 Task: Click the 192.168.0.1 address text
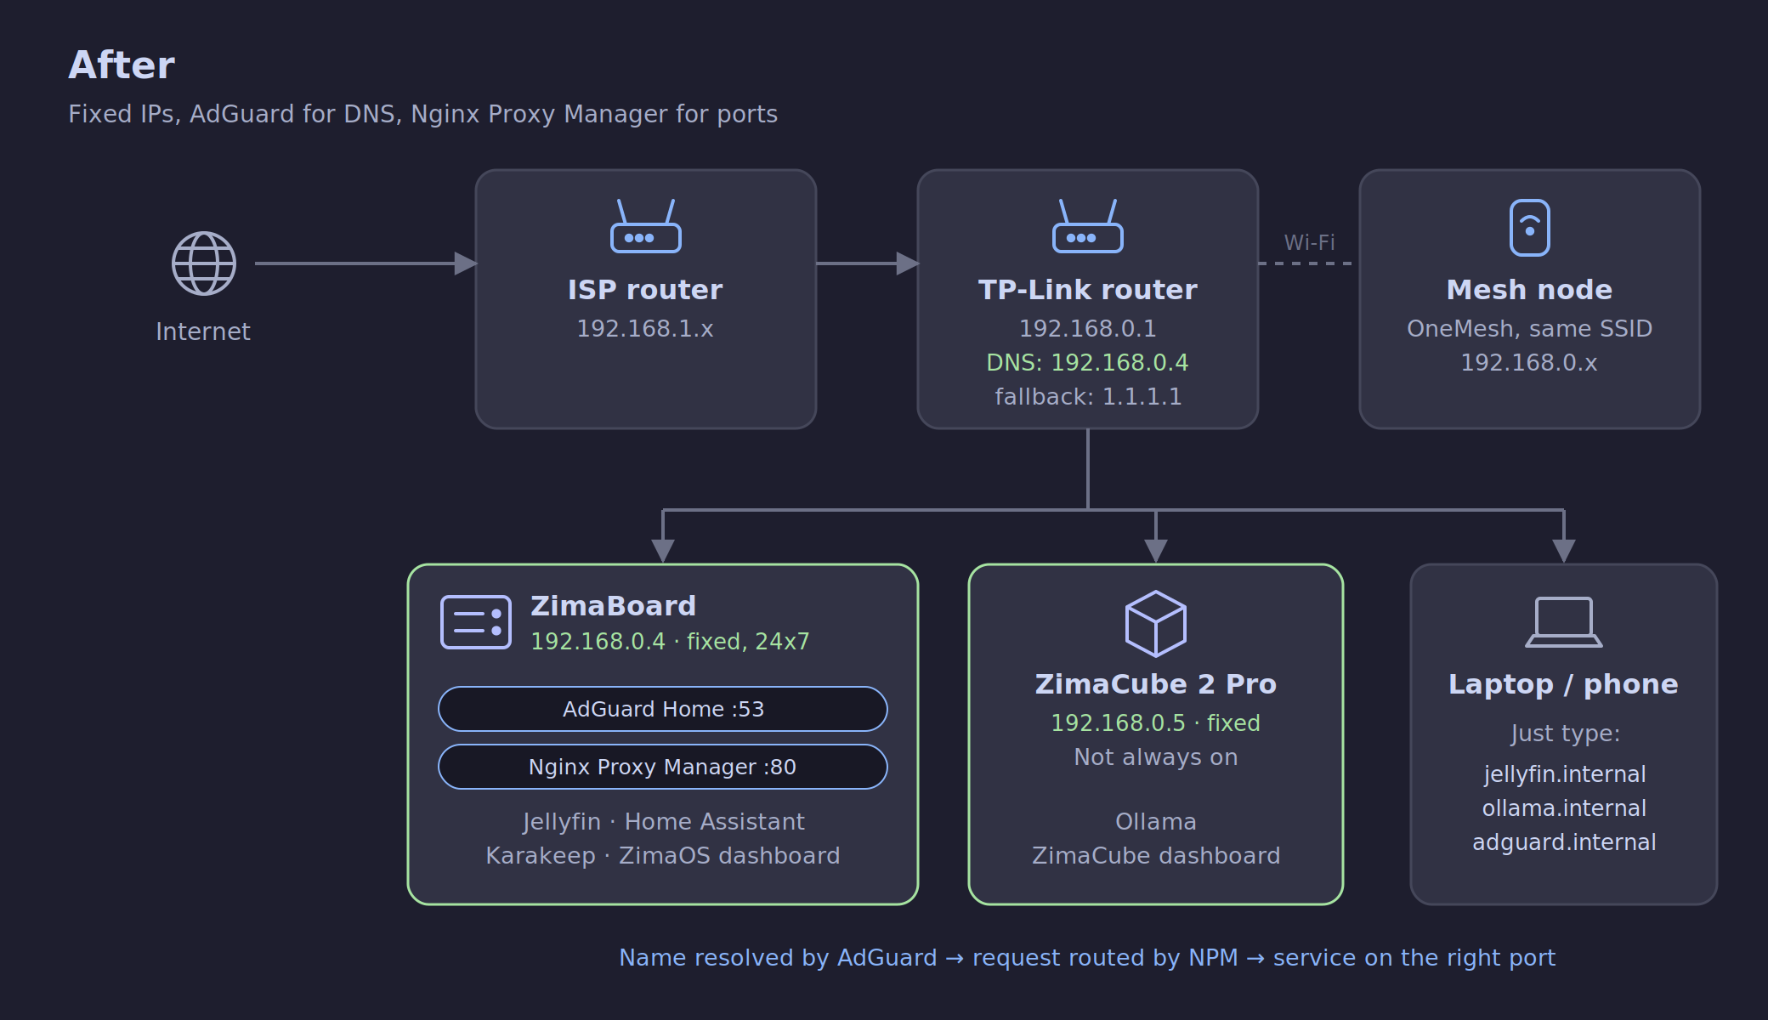[1088, 329]
